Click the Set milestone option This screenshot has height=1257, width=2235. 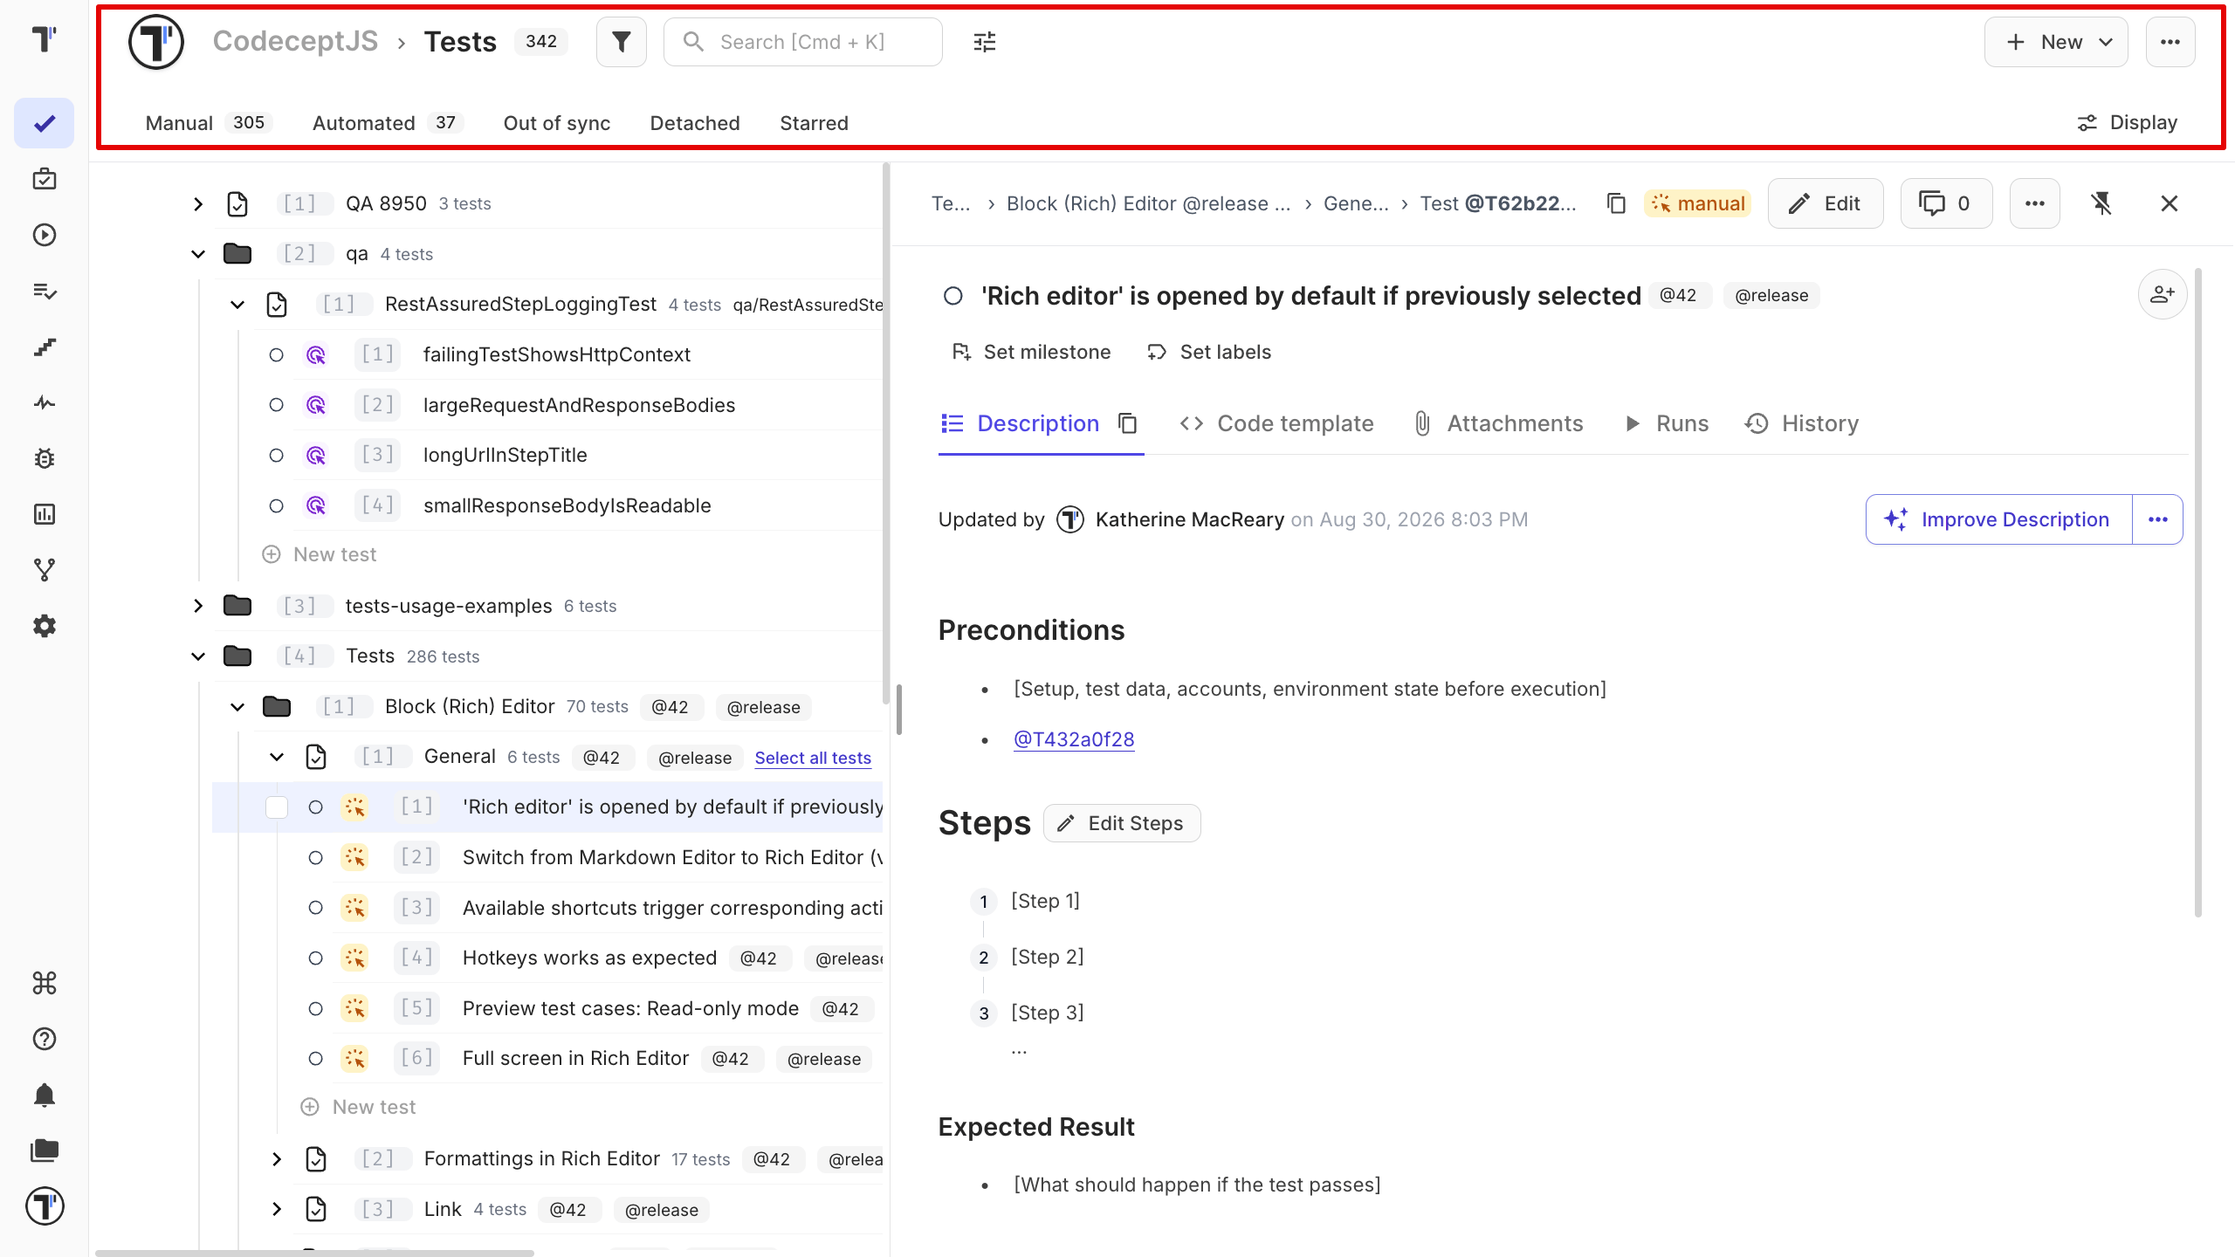click(1031, 352)
